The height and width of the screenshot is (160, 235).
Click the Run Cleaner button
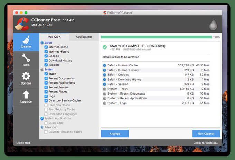point(206,134)
